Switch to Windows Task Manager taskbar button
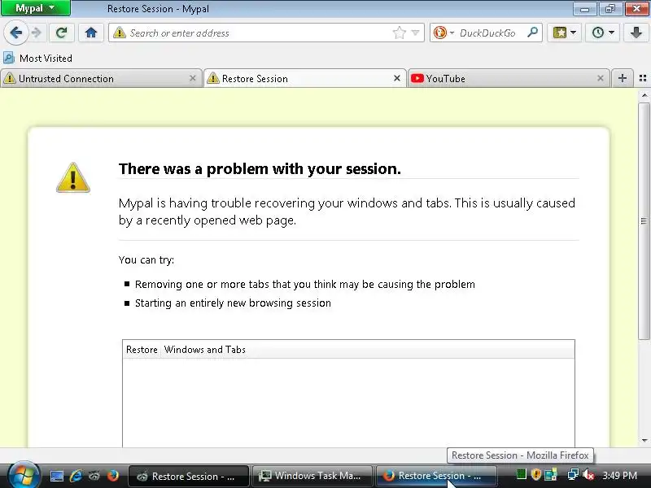Screen dimensions: 651x488 pos(312,476)
